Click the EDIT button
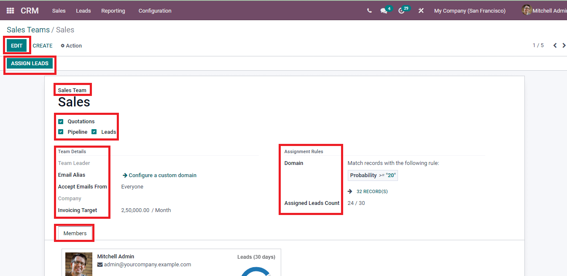This screenshot has height=276, width=567. (x=17, y=46)
